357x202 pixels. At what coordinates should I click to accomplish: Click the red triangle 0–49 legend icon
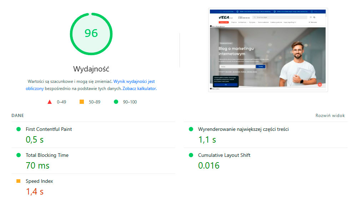50,102
